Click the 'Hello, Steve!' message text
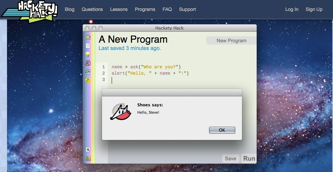This screenshot has width=333, height=172. click(x=148, y=112)
